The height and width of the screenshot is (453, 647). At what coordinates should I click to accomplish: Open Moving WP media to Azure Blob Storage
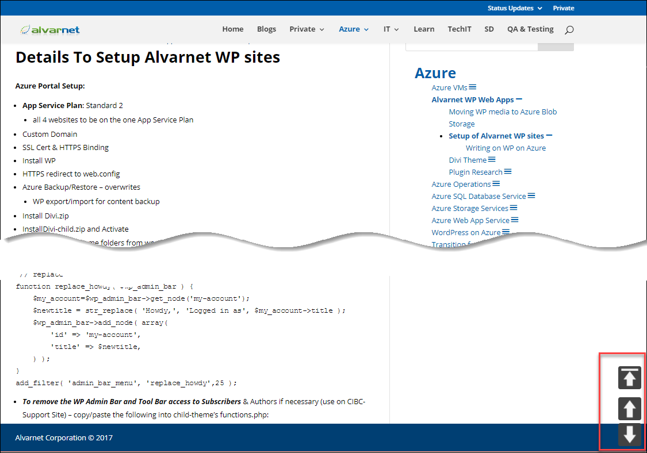tap(503, 118)
